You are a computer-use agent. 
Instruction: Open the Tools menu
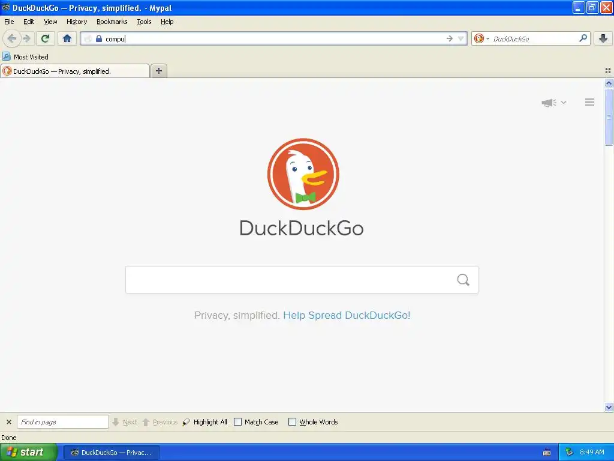144,22
